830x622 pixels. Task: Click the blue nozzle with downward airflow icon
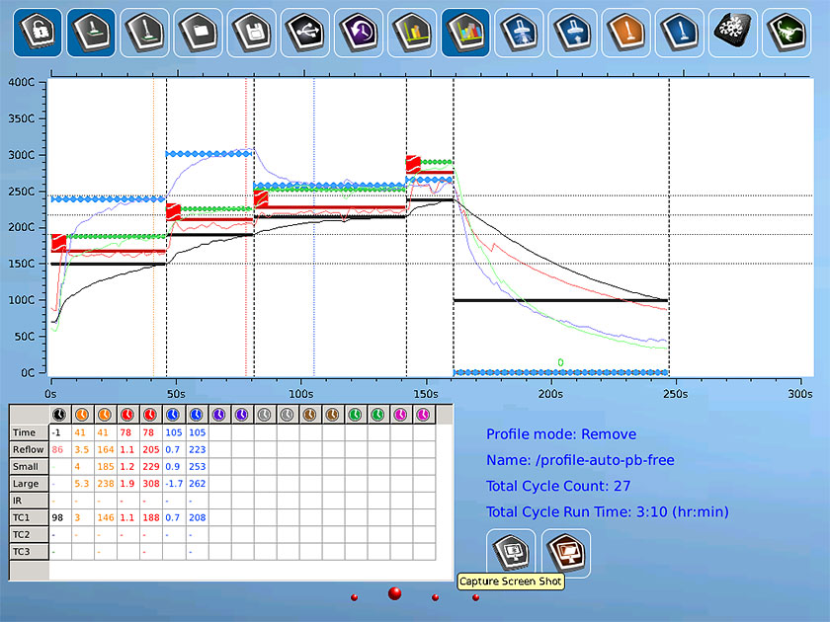(x=519, y=33)
